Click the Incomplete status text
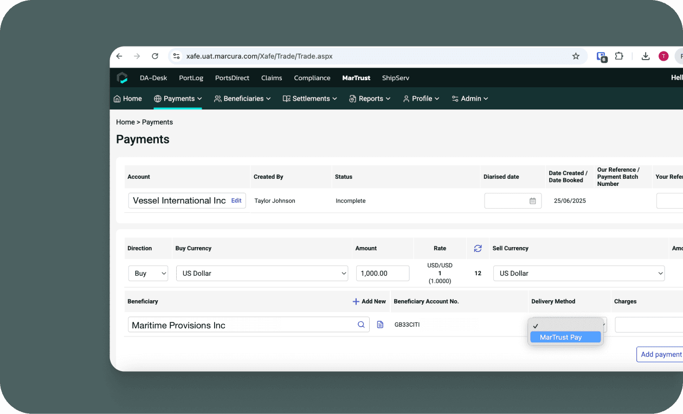 click(x=351, y=200)
